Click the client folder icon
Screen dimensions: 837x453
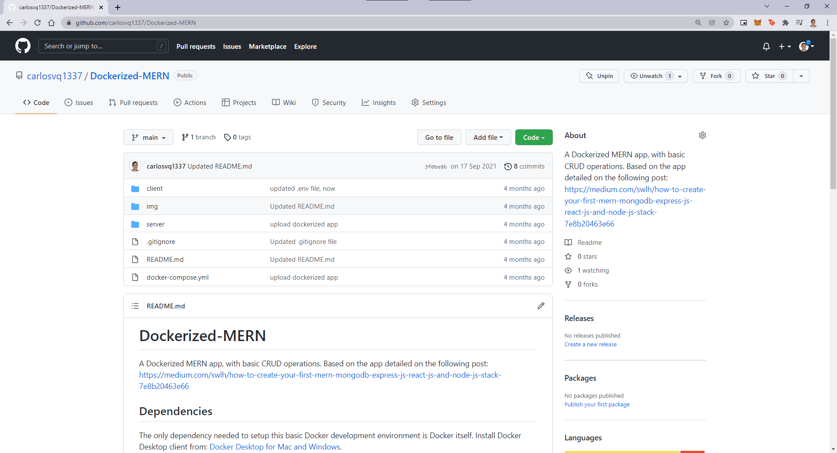(x=135, y=189)
